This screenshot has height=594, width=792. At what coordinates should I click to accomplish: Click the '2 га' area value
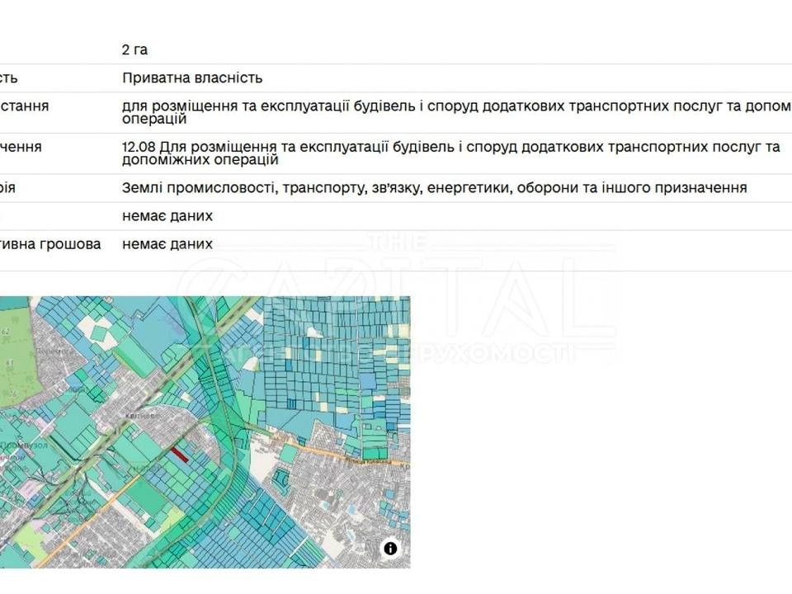pos(134,50)
